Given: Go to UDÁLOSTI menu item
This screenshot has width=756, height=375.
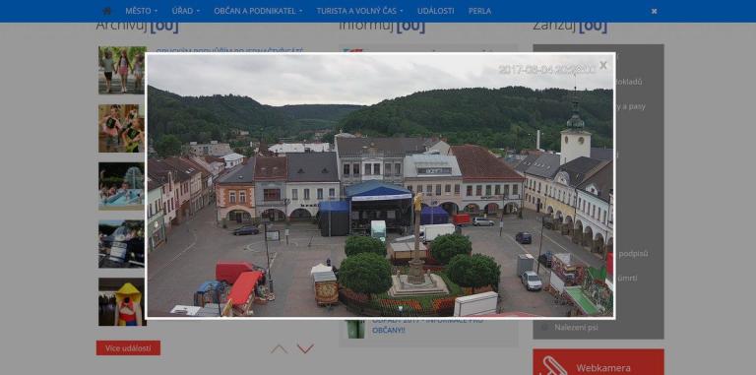Looking at the screenshot, I should coord(436,11).
